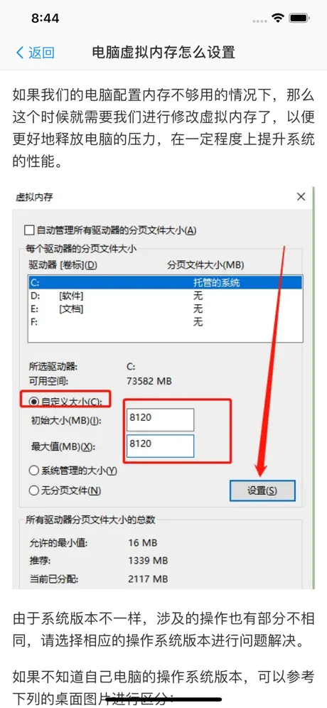Tap the home indicator bar at bottom
The width and height of the screenshot is (327, 708).
point(163,700)
